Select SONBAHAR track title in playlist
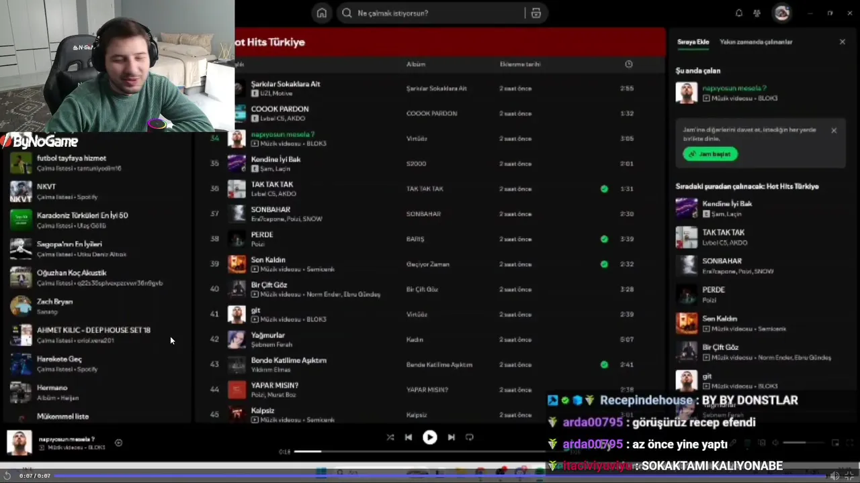Viewport: 860px width, 483px height. (270, 209)
